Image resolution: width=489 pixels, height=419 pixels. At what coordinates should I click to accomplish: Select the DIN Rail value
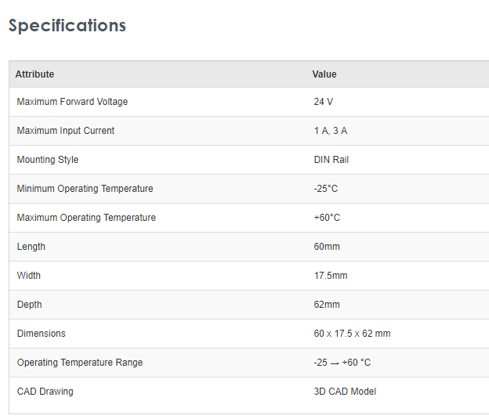point(331,160)
